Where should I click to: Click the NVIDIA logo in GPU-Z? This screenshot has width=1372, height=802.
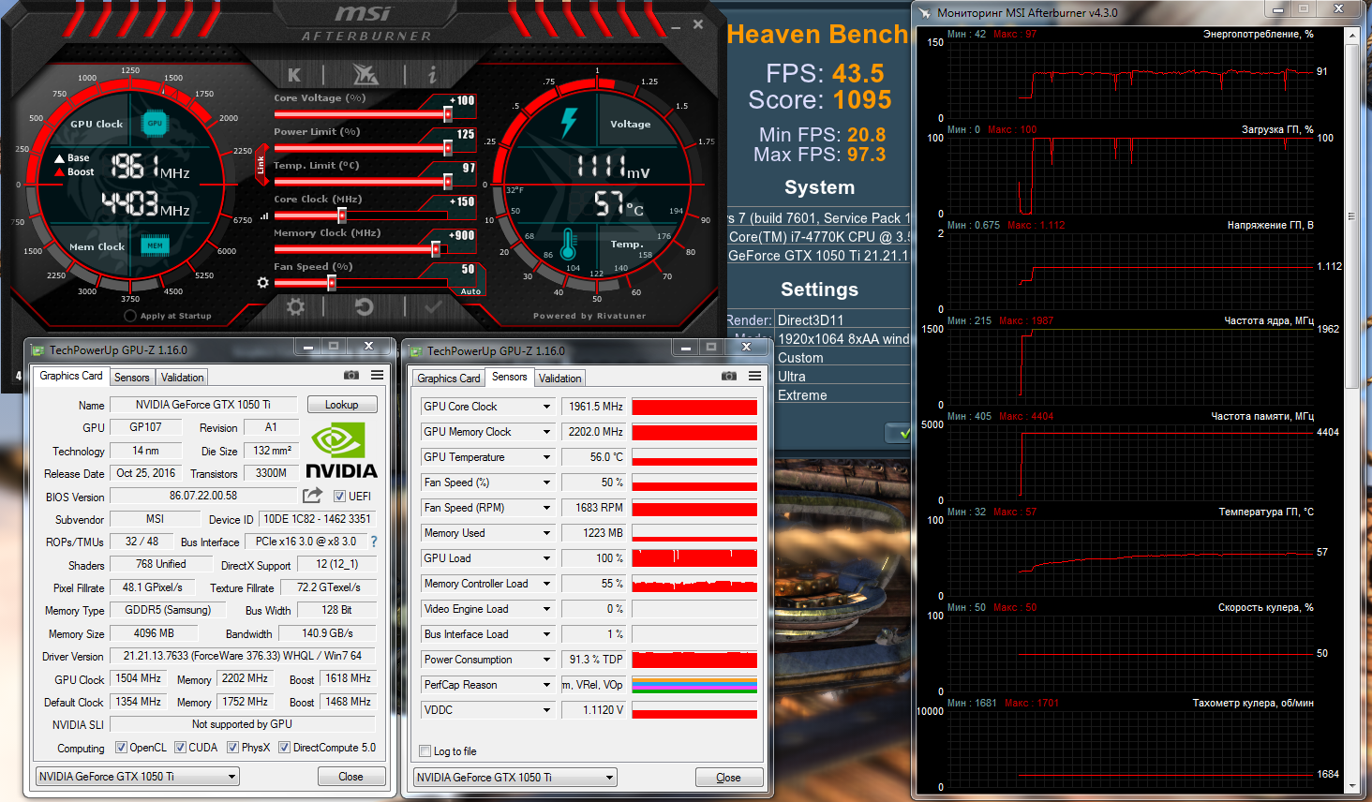pyautogui.click(x=341, y=451)
